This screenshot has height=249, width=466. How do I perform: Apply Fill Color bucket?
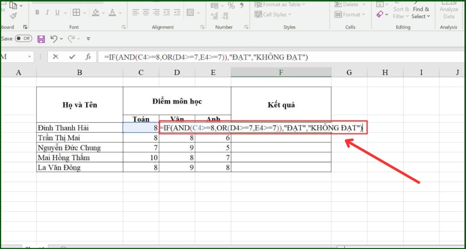(96, 12)
